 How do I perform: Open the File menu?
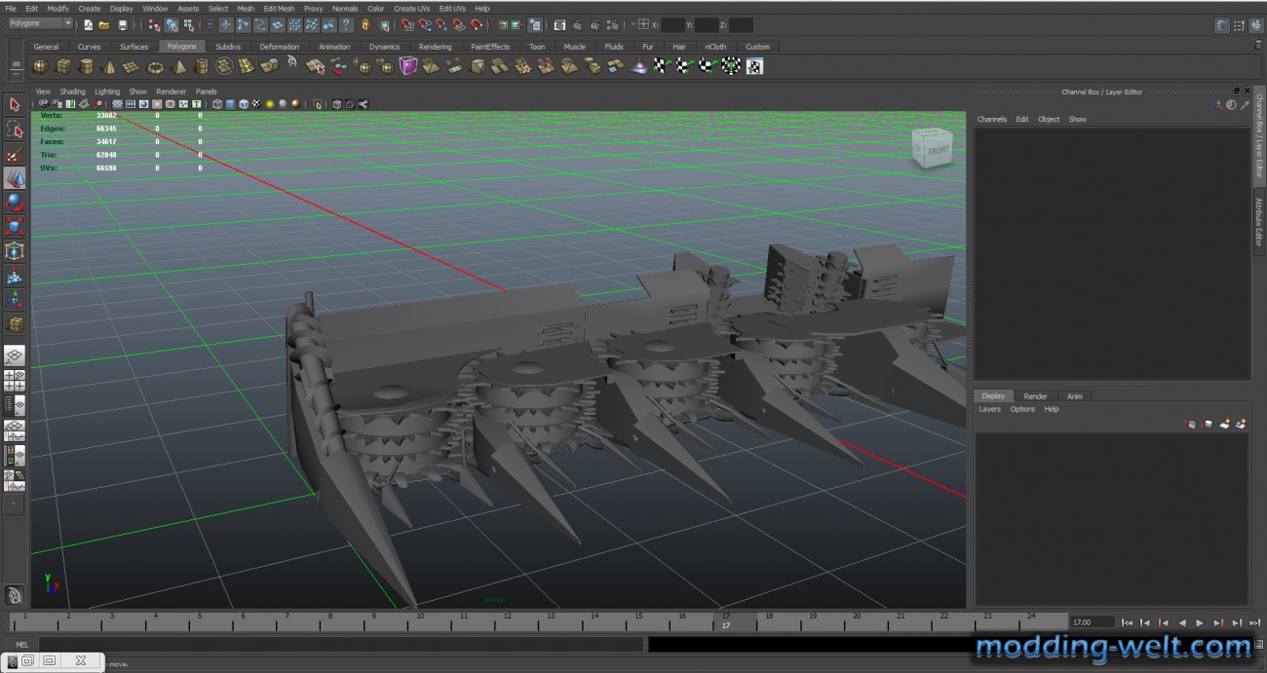11,9
